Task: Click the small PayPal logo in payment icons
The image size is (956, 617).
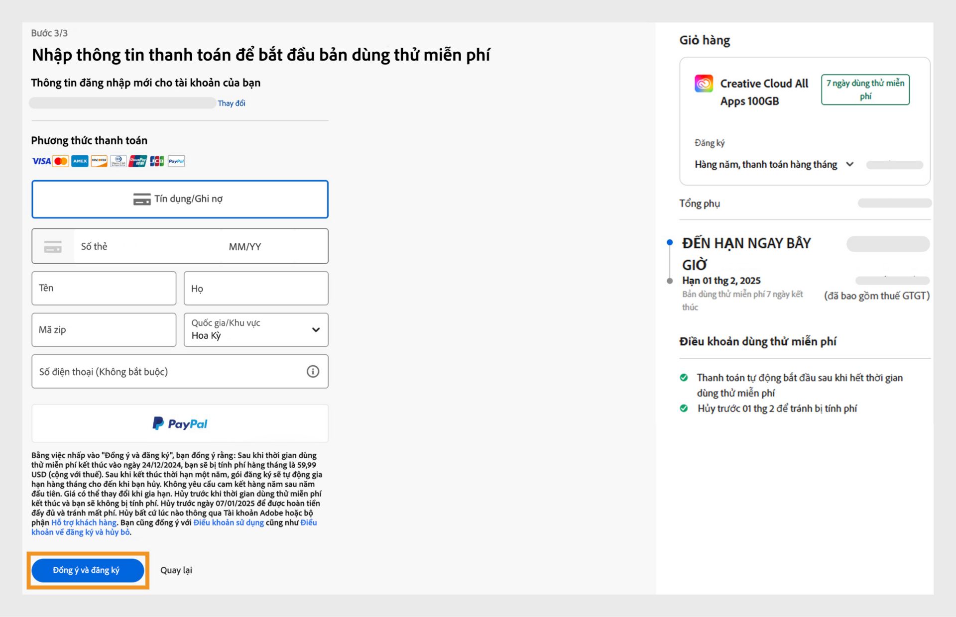Action: pos(176,161)
